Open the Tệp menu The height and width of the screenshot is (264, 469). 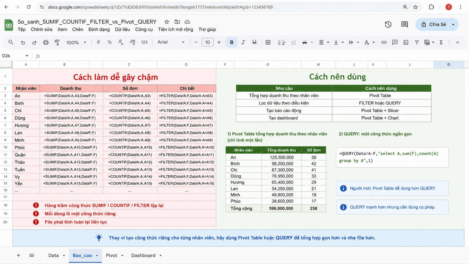[x=22, y=29]
